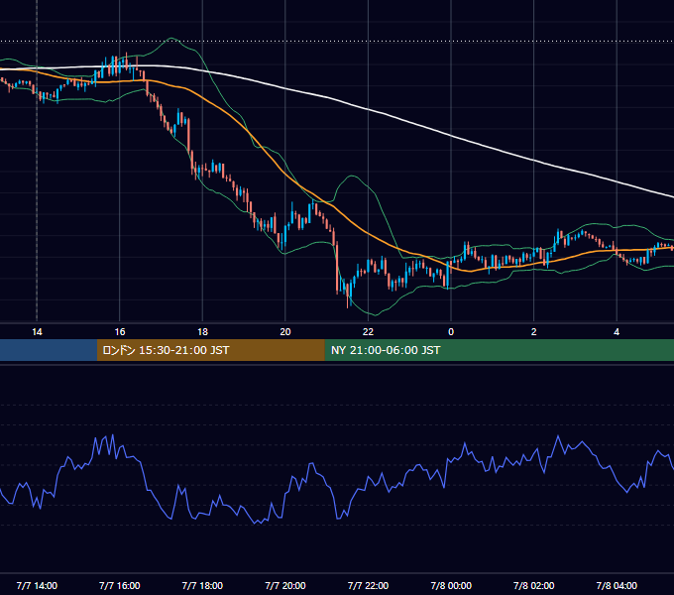Click the 7/7 18:00 date label
674x595 pixels.
pos(202,585)
